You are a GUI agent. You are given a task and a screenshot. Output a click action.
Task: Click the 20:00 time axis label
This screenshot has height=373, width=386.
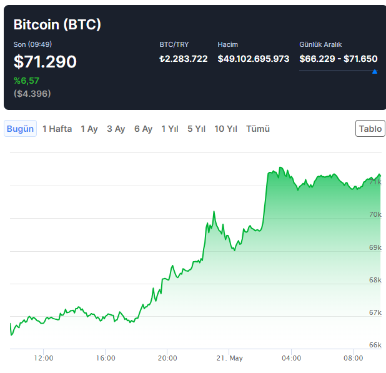167,358
